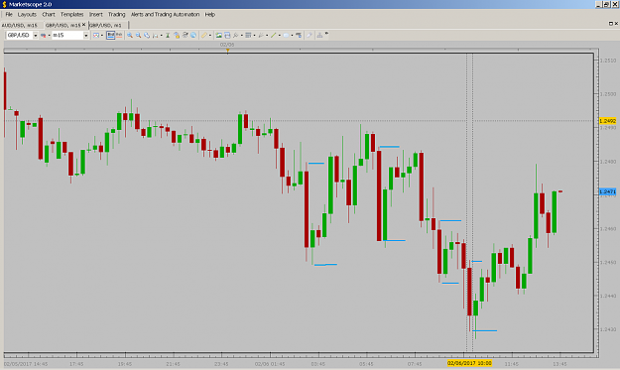Switch to the GBP/USD m1 tab

click(x=105, y=25)
